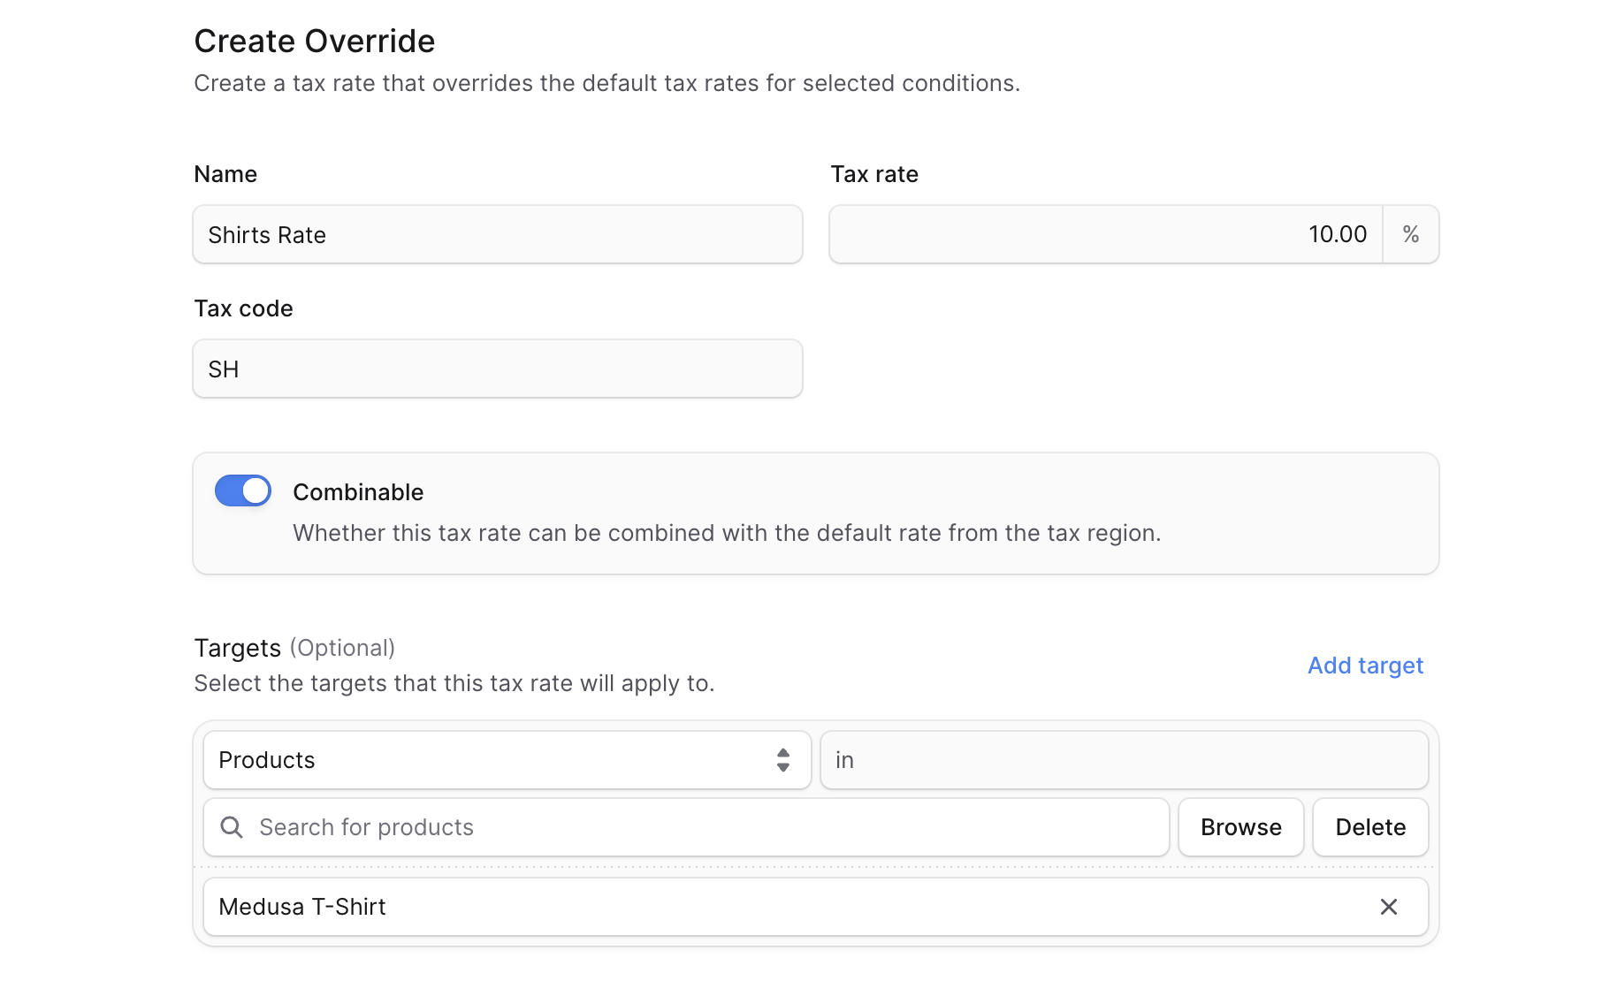
Task: Toggle the Combinable switch off
Action: 243,491
